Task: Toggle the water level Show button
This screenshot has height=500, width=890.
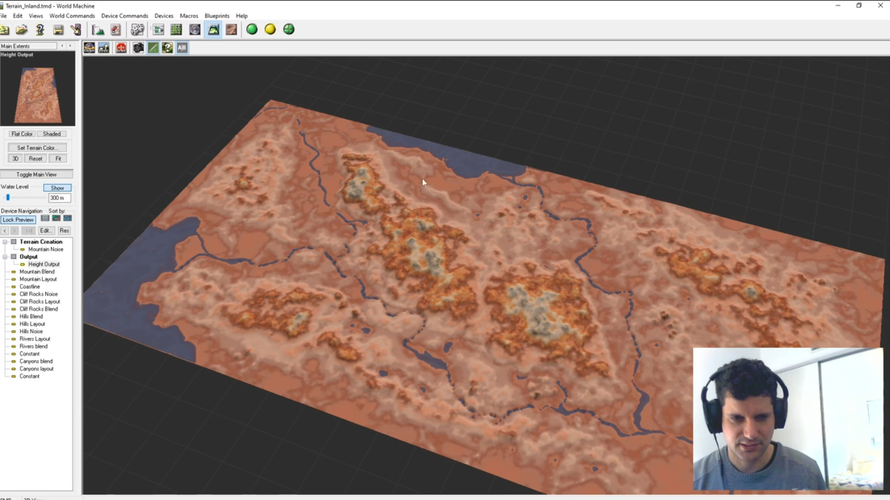Action: pos(57,188)
